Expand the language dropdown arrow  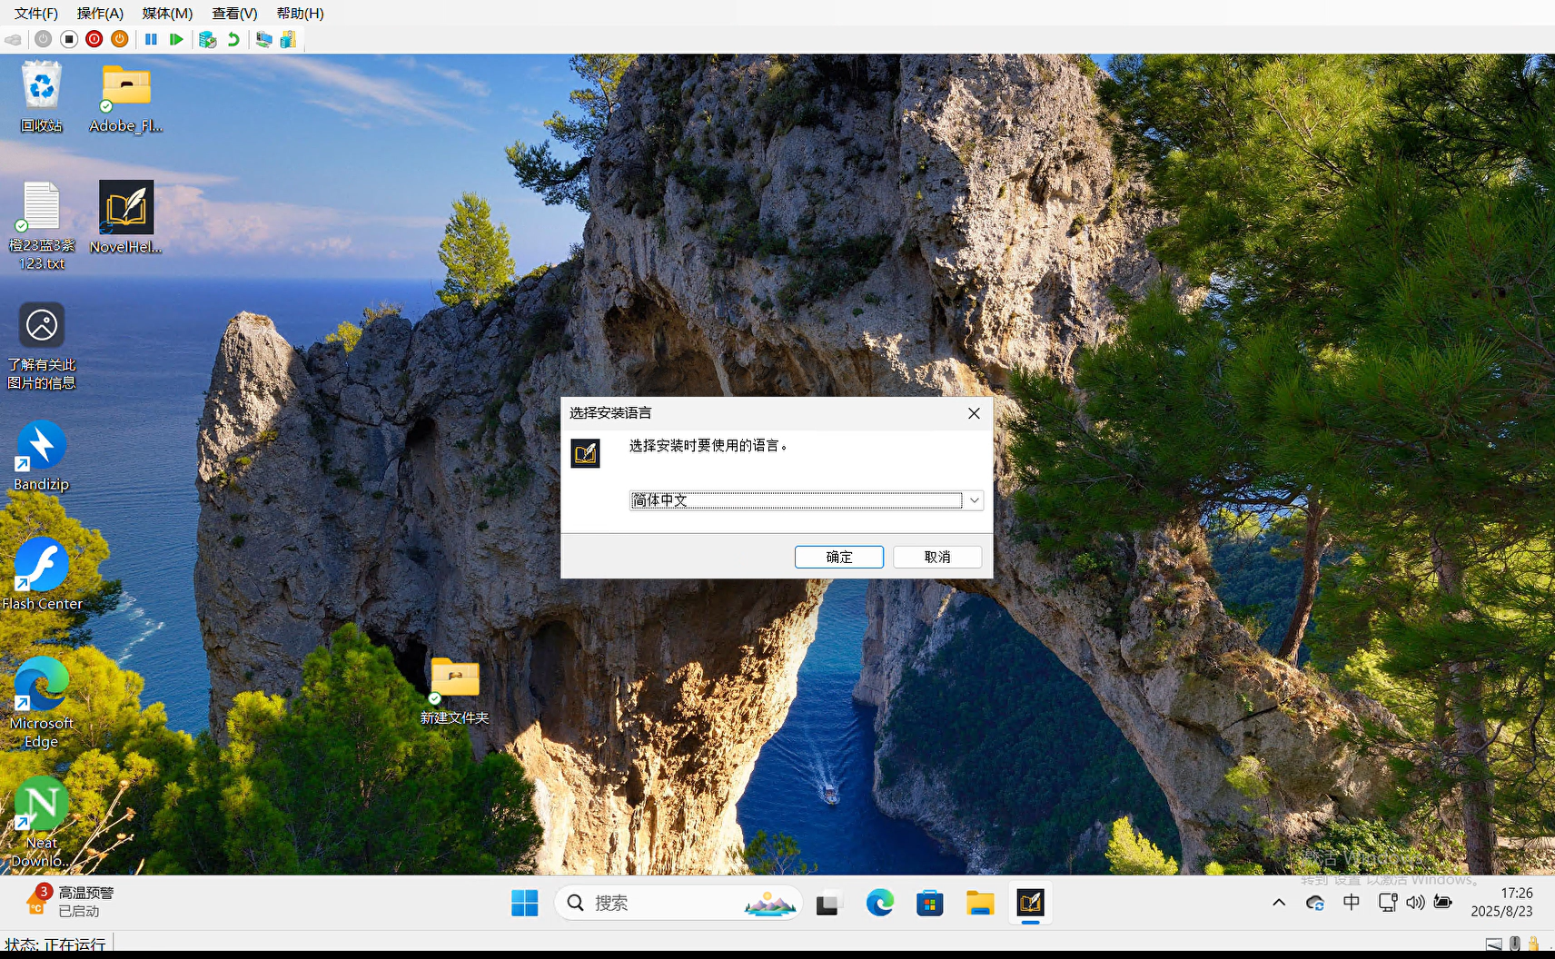[974, 500]
